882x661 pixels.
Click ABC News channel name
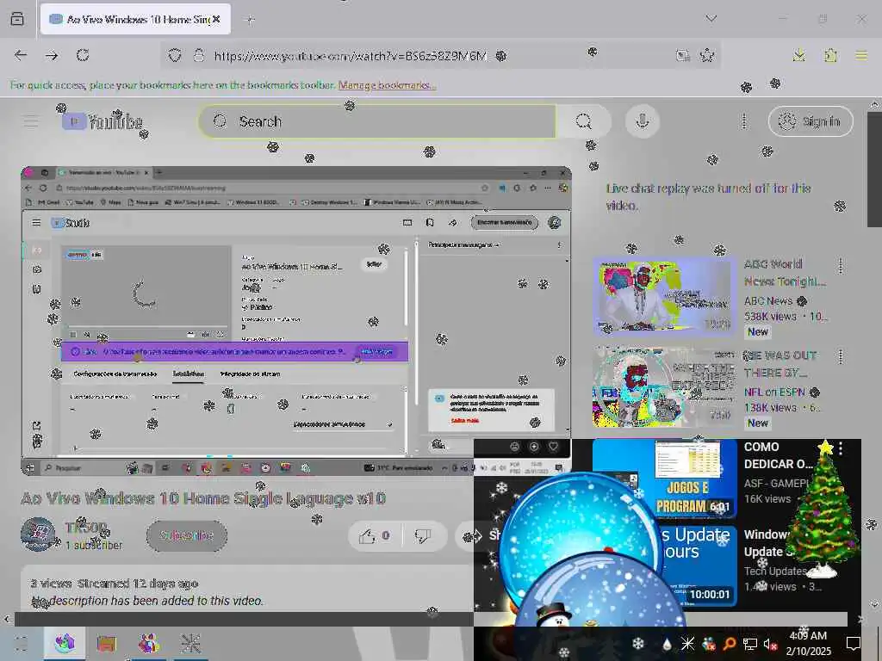click(767, 300)
